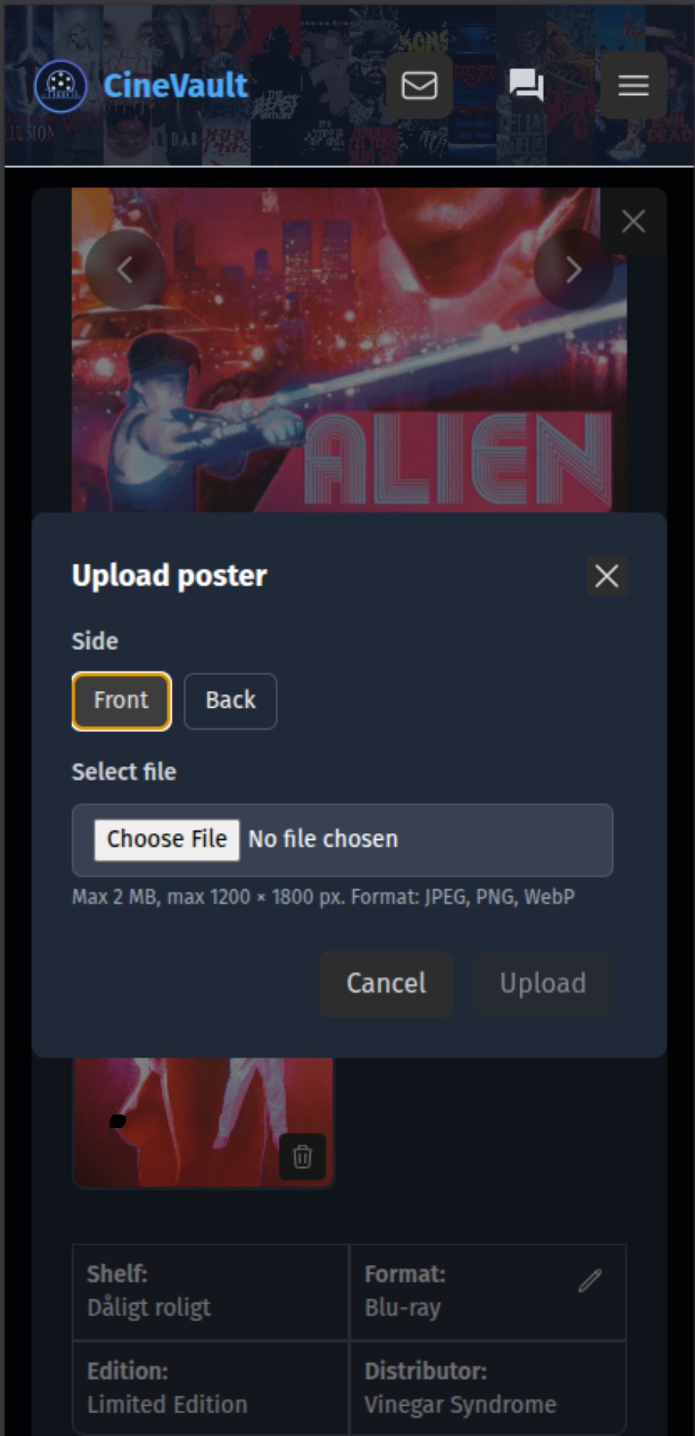Screen dimensions: 695x1436
Task: Click the Alien poster image
Action: click(x=349, y=350)
